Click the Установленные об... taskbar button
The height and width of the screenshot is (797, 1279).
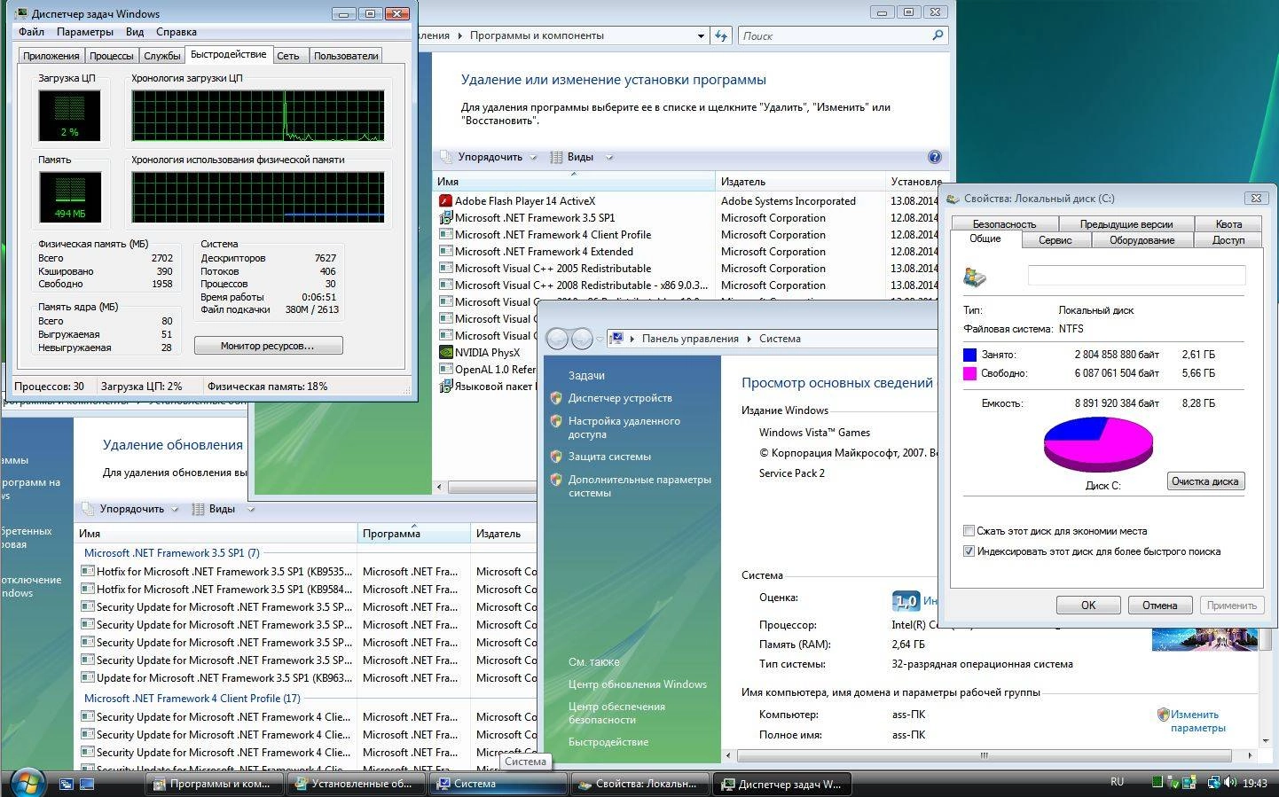click(357, 784)
